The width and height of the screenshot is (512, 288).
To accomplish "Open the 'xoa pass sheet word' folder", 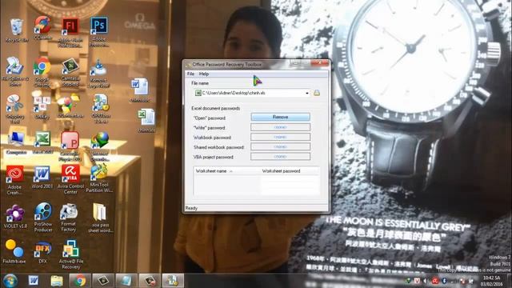I will pyautogui.click(x=100, y=218).
